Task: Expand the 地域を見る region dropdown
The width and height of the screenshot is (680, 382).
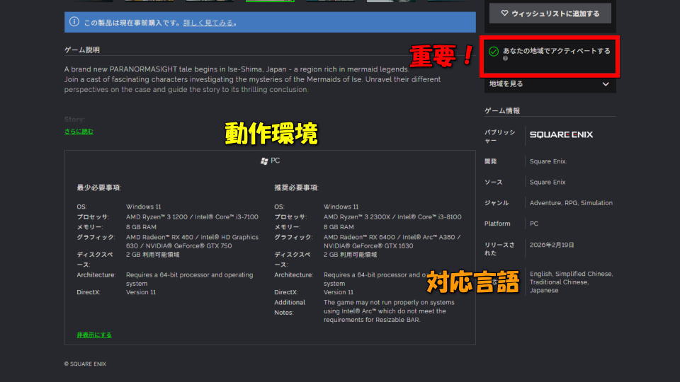Action: (549, 83)
